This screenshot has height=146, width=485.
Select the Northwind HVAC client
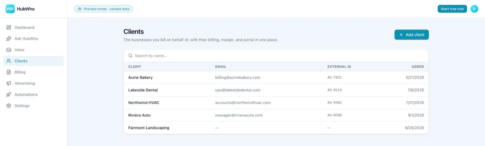276,103
